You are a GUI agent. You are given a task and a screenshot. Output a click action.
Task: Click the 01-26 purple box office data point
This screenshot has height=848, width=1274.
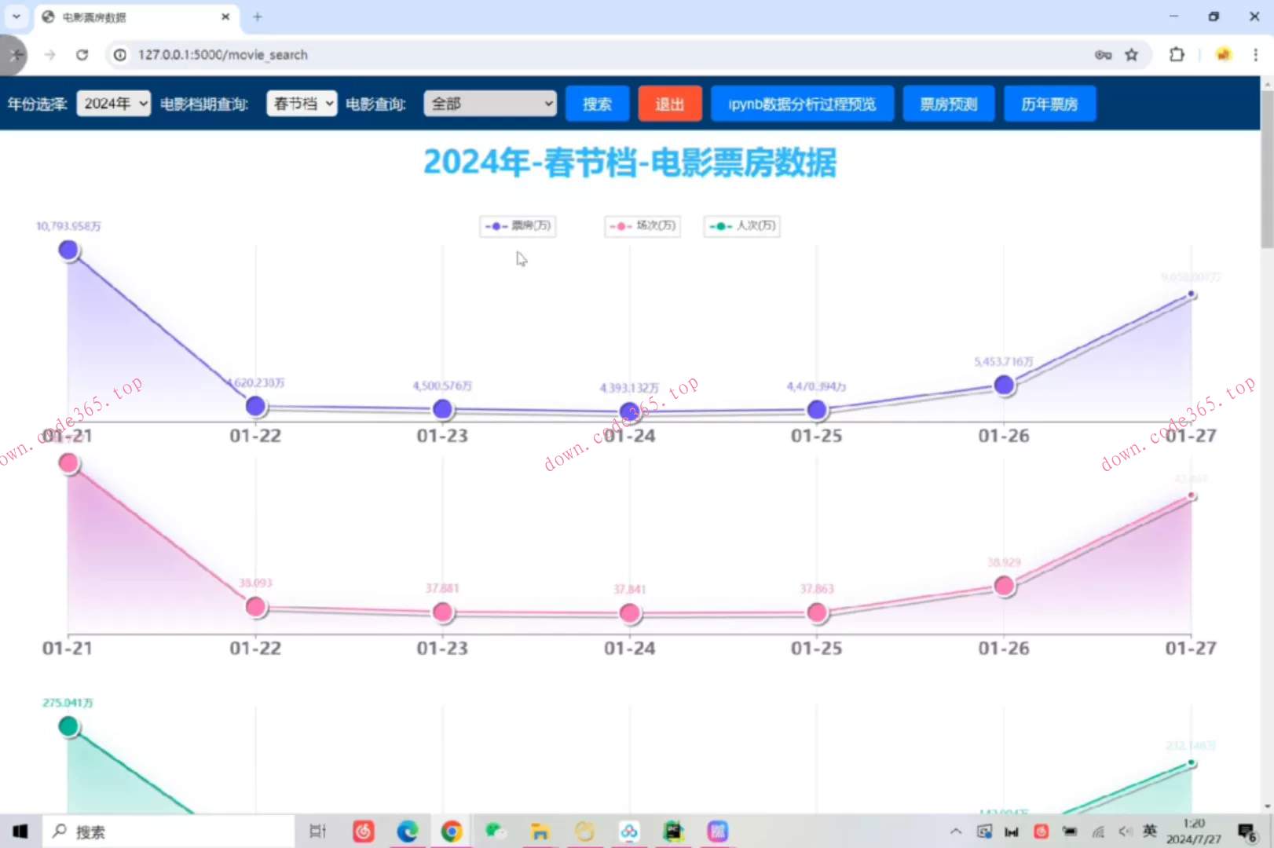tap(1004, 385)
